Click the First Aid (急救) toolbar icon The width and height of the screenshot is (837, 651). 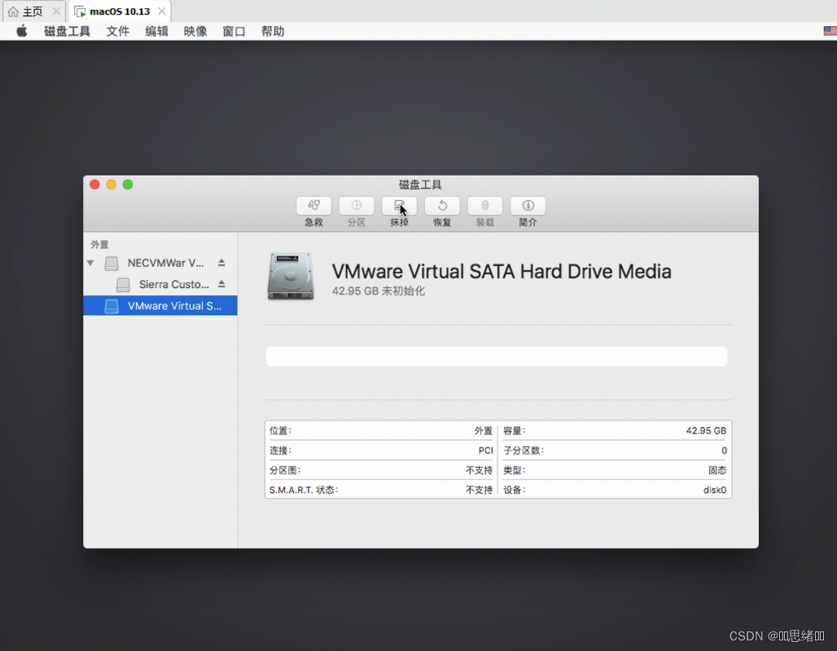[314, 205]
